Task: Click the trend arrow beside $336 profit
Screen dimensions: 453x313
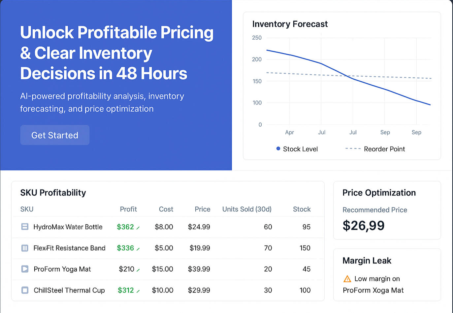Action: 138,249
